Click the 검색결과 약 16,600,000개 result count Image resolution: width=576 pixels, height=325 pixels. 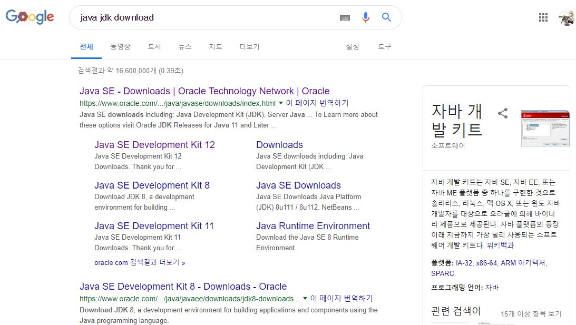point(130,71)
